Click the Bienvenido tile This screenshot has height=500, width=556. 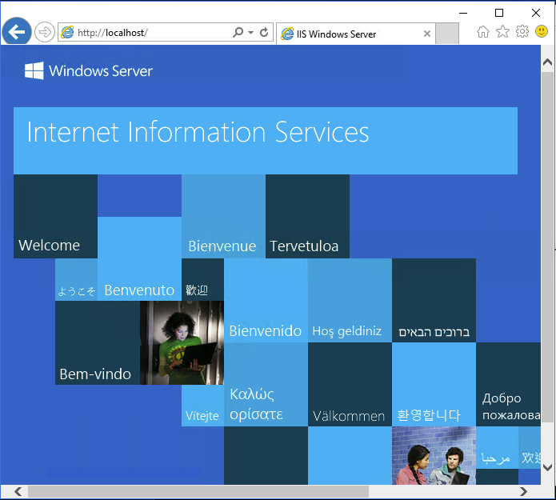click(266, 300)
